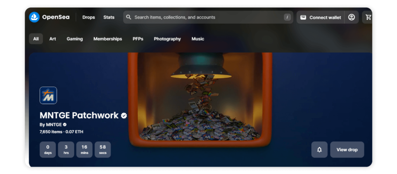Click the By MNTGE creator link

click(53, 125)
